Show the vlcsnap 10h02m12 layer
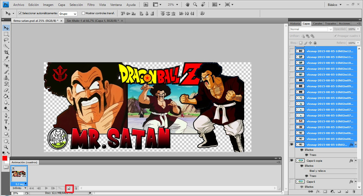This screenshot has width=363, height=196. [x=292, y=51]
